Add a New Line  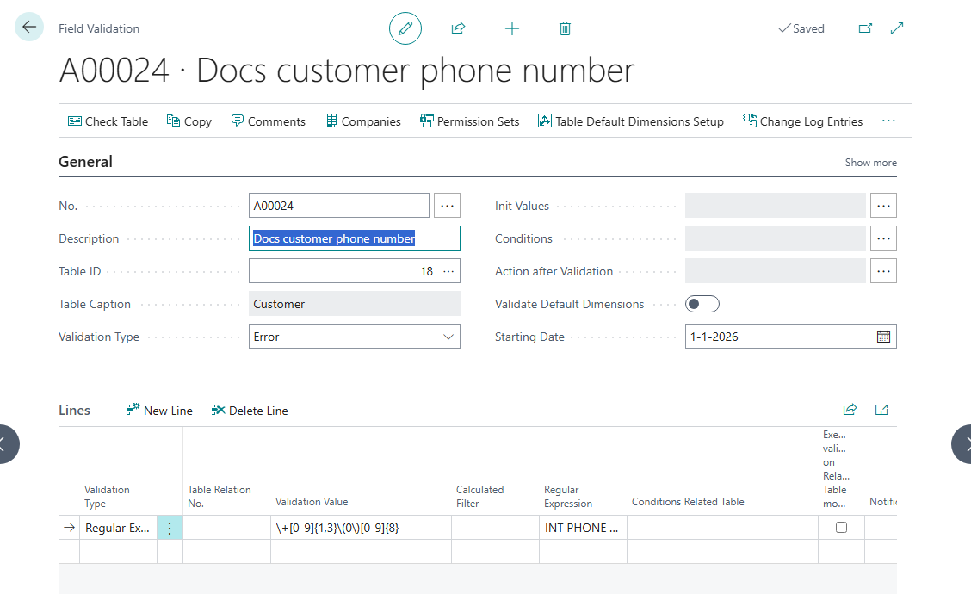point(159,410)
